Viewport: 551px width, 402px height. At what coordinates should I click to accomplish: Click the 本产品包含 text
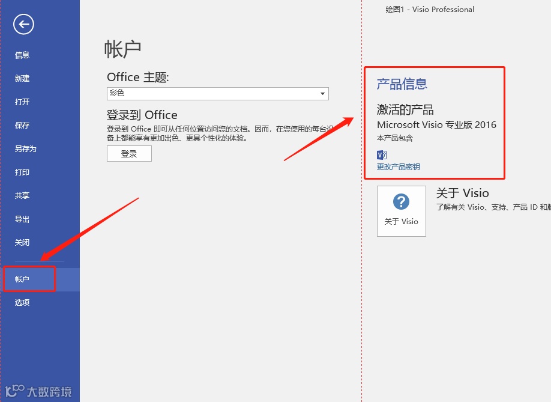pos(394,138)
